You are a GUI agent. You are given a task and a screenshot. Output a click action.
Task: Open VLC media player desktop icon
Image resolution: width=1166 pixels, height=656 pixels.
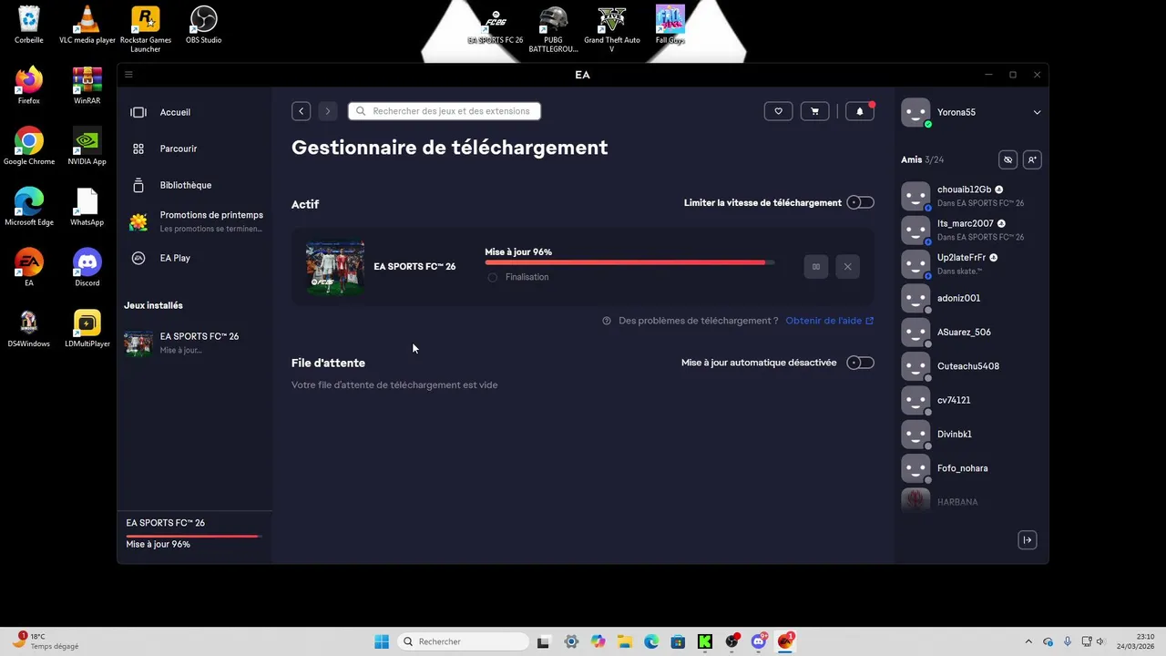pyautogui.click(x=87, y=25)
